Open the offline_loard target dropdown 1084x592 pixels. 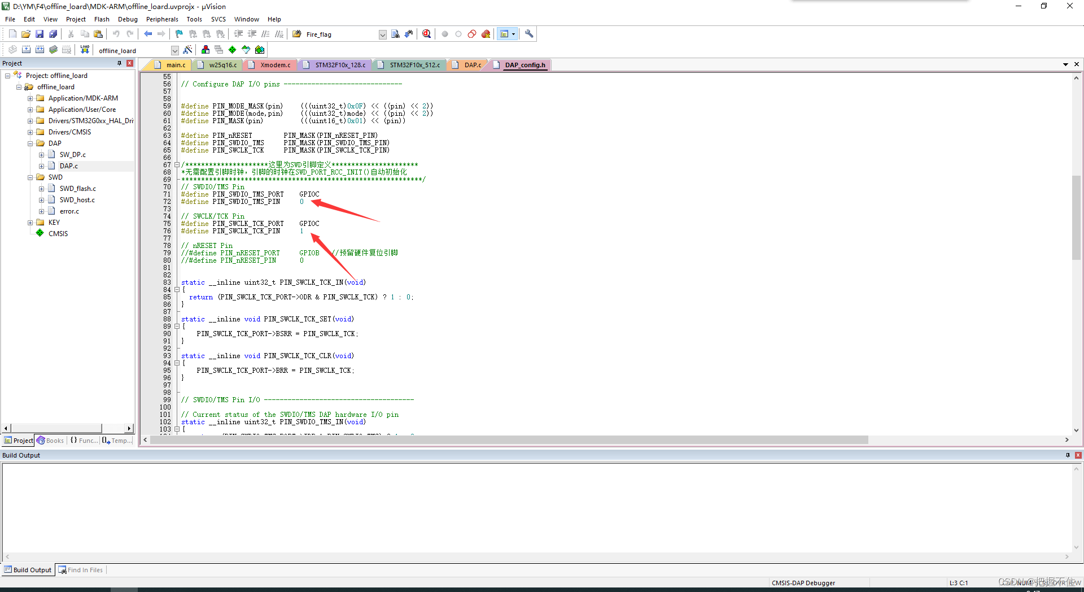tap(174, 50)
